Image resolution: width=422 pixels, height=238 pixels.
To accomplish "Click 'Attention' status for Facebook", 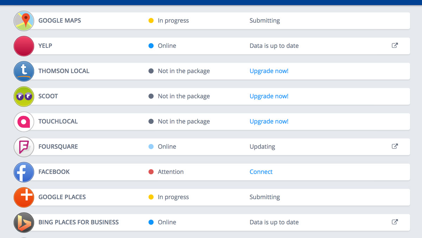I will [171, 172].
